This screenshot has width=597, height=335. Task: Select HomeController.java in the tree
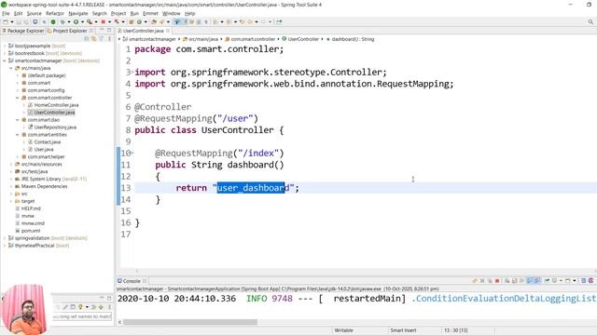56,105
